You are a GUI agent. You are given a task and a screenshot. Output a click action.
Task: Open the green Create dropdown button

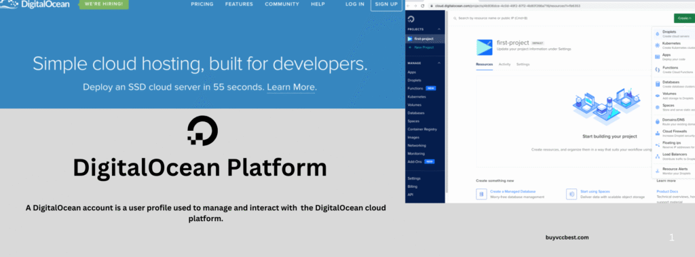click(684, 18)
